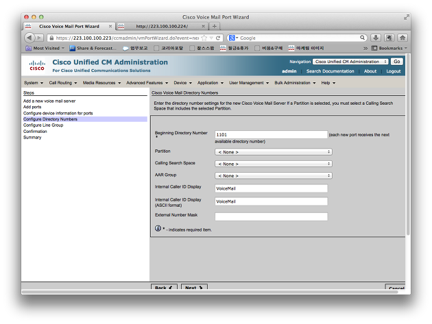Click the Go button next to Navigation
Screen dimensions: 432x324
[397, 62]
